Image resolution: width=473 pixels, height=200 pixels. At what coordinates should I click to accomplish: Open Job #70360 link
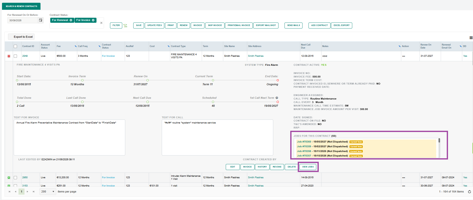click(304, 142)
